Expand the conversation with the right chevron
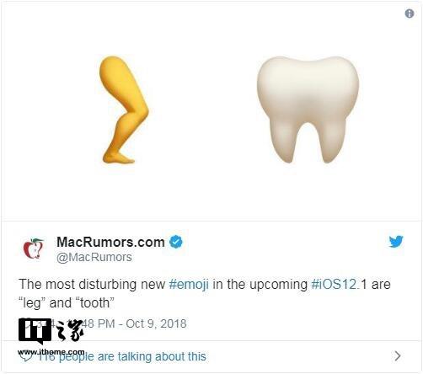Screen dimensions: 423x374 398,355
